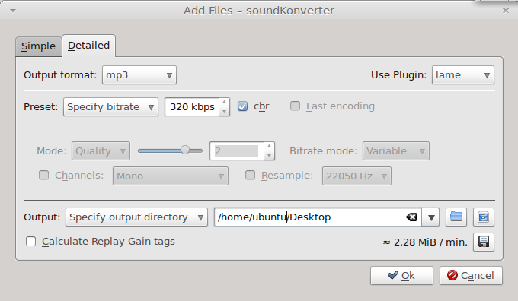Click the window menu arrow in title bar

click(x=13, y=11)
